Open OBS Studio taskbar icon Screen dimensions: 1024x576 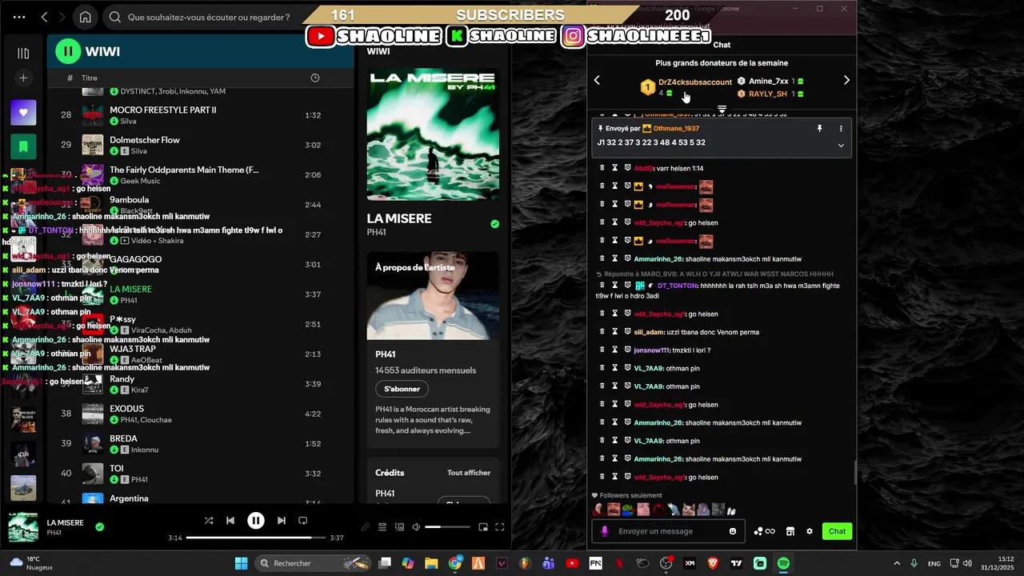point(666,563)
